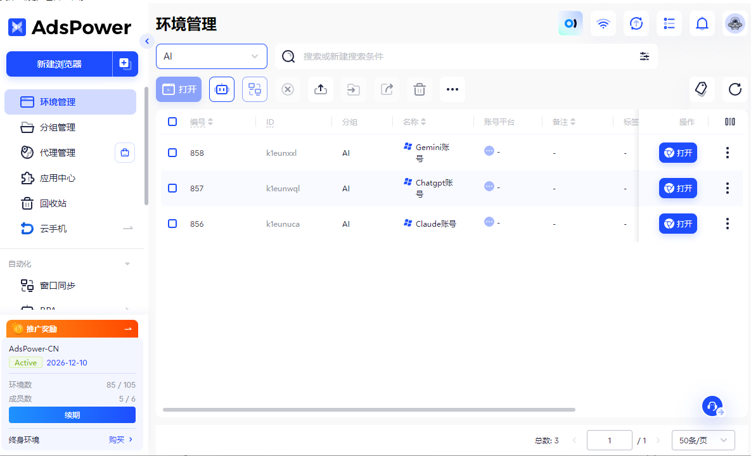
Task: Open more options for row 858
Action: point(727,153)
